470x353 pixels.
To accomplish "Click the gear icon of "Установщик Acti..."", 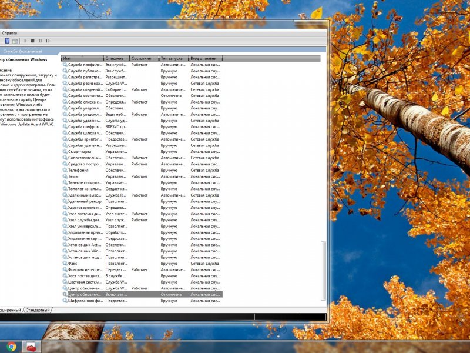I will tap(65, 245).
